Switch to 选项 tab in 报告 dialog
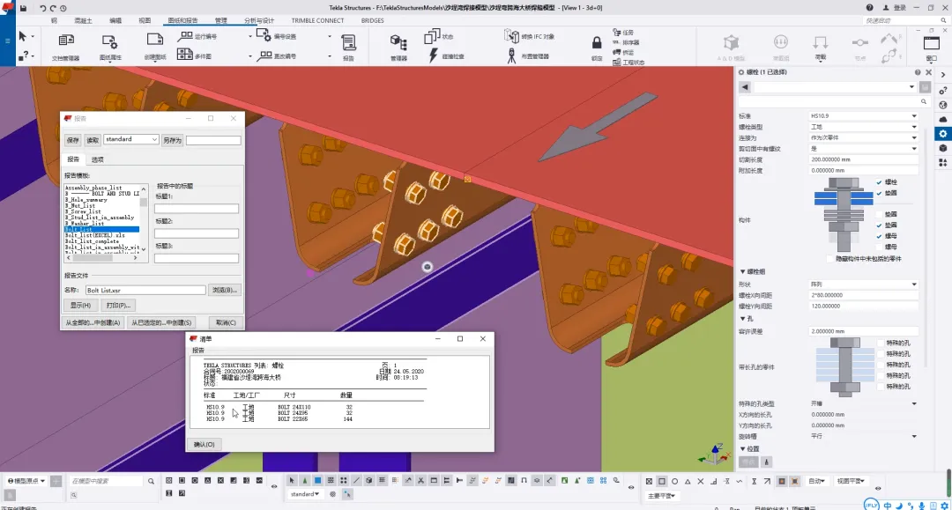The width and height of the screenshot is (952, 510). [97, 159]
